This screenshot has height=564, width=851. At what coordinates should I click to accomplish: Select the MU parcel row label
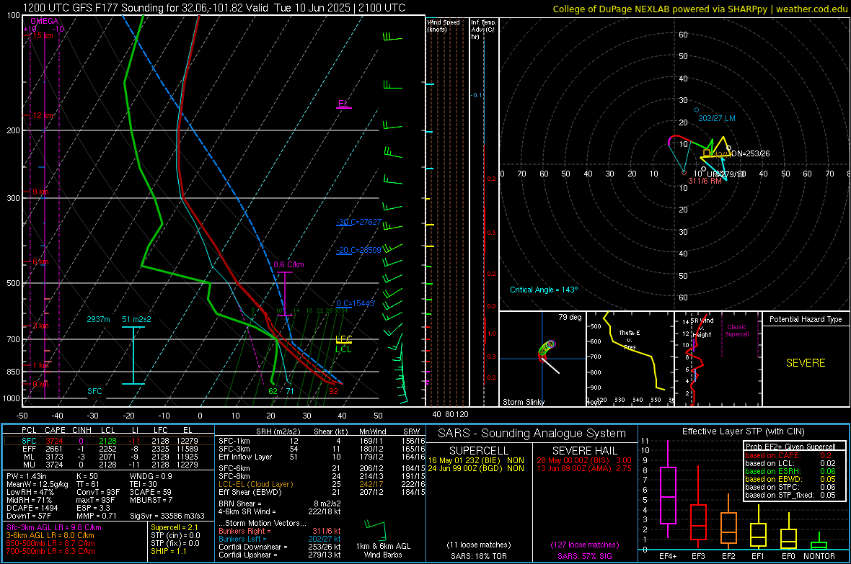click(29, 465)
